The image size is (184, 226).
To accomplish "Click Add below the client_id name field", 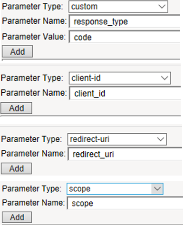I will (16, 108).
